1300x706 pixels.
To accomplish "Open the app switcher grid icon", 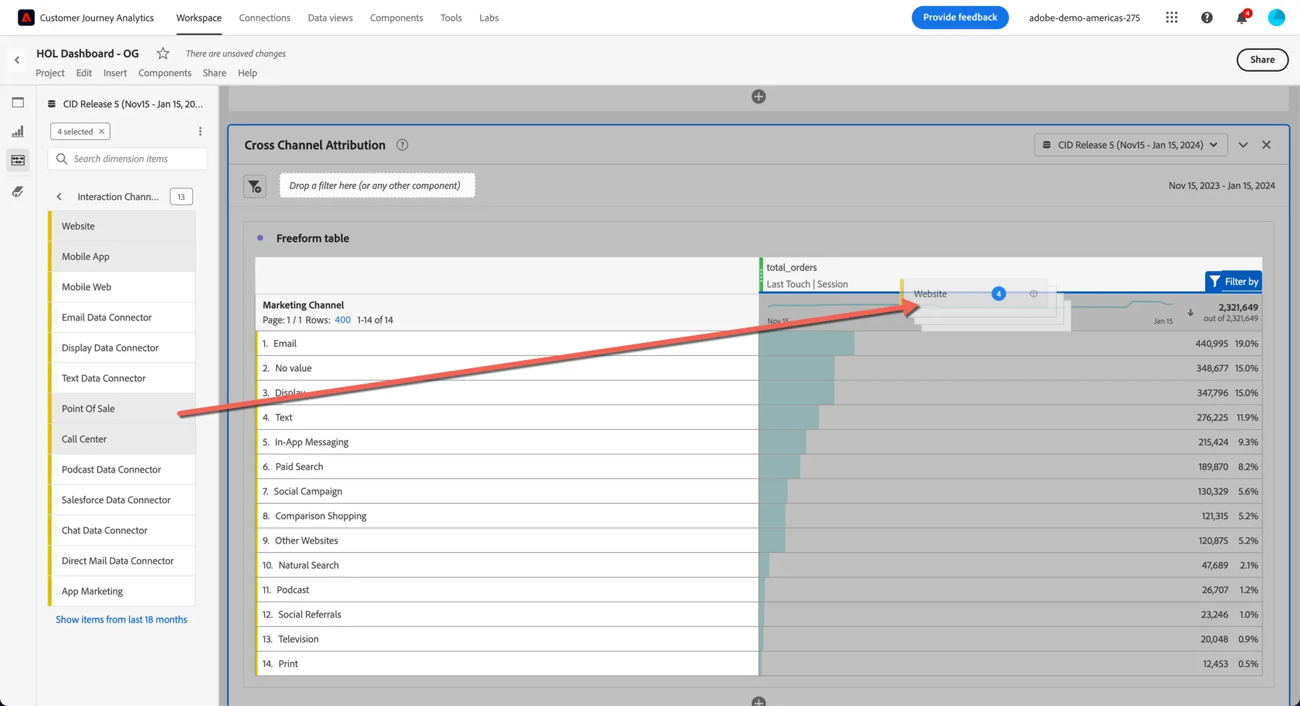I will (1172, 17).
